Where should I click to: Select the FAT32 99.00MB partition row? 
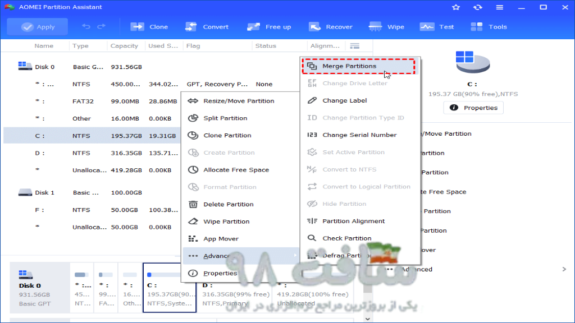click(92, 101)
